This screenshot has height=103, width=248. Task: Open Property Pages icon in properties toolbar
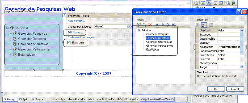pos(211,25)
